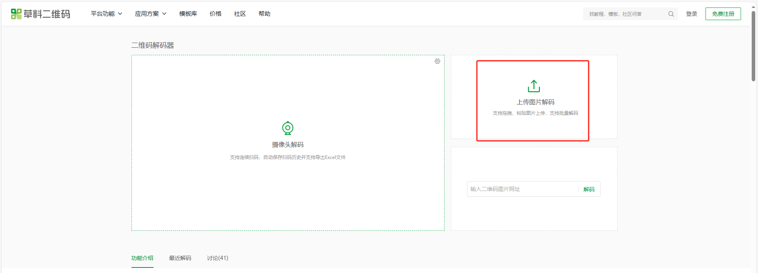Open the 帮助 menu item
Image resolution: width=758 pixels, height=273 pixels.
265,14
